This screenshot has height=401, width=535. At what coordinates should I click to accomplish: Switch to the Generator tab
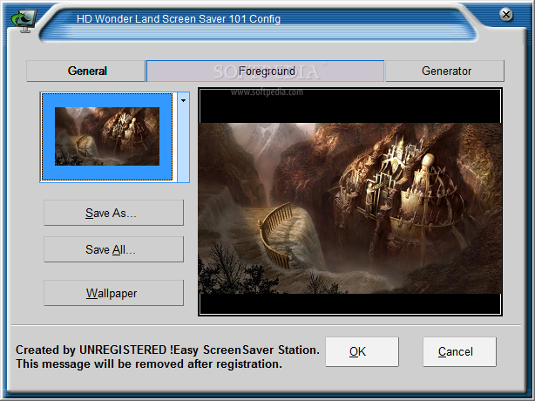click(x=445, y=71)
